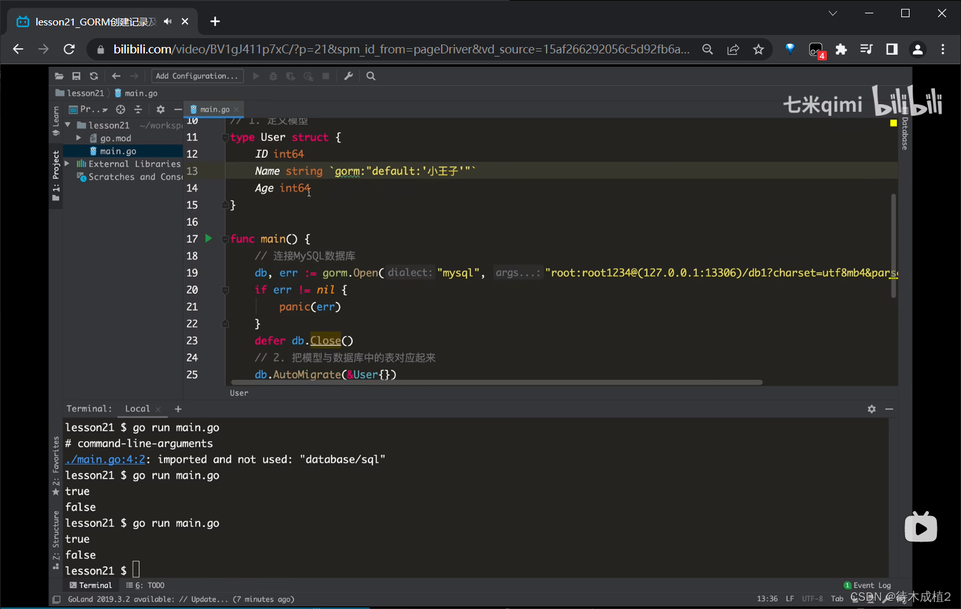The width and height of the screenshot is (961, 609).
Task: Select main.go in the project tree
Action: tap(118, 151)
